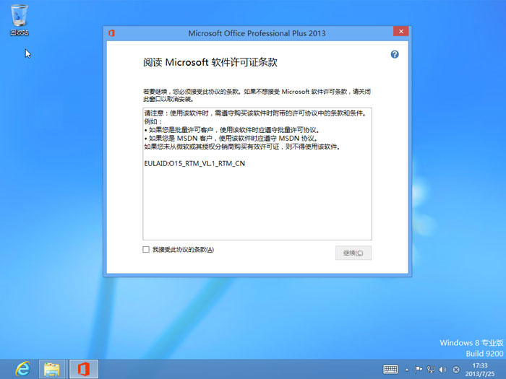Expand the hidden tray icons arrow
Screen dimensions: 506x379
[408, 369]
